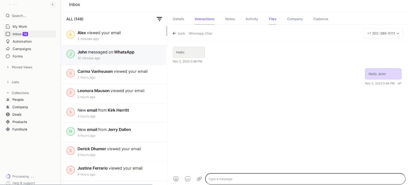This screenshot has height=185, width=408.
Task: Open the Cadence tab
Action: tap(321, 19)
